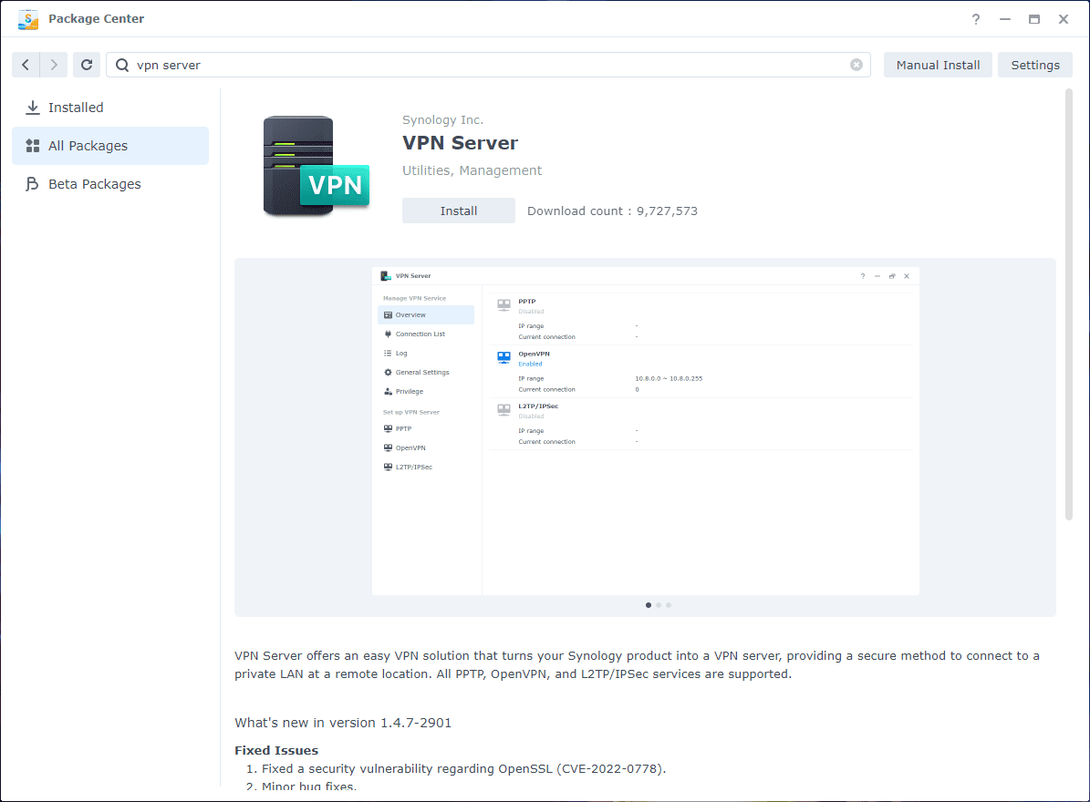Click Privilege in the screenshot preview

click(409, 392)
